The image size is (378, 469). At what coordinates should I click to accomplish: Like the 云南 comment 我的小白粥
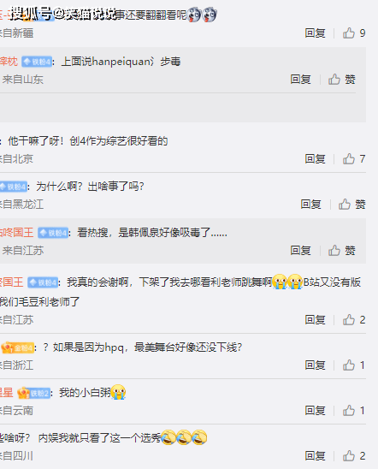pos(354,411)
